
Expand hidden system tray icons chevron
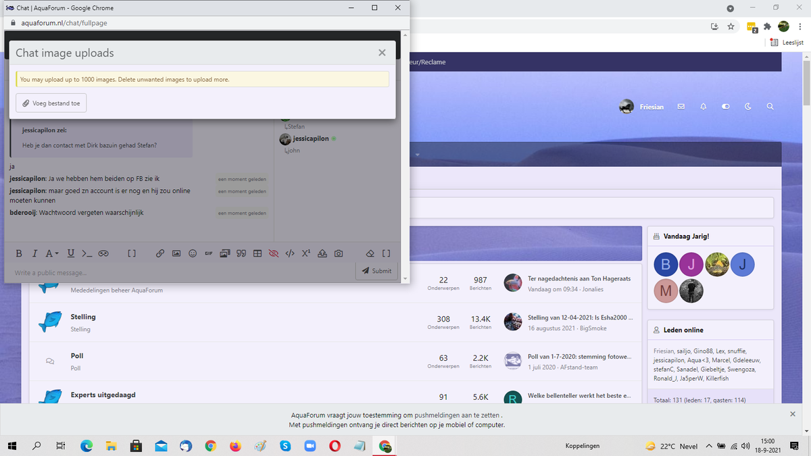(709, 446)
